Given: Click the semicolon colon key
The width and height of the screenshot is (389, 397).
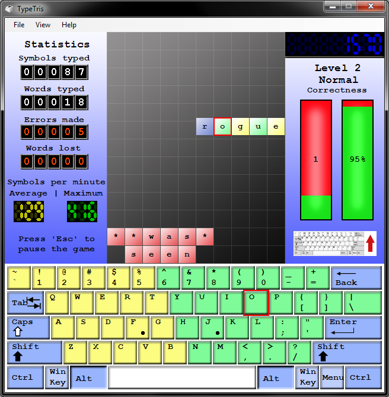Looking at the screenshot, I should click(286, 328).
